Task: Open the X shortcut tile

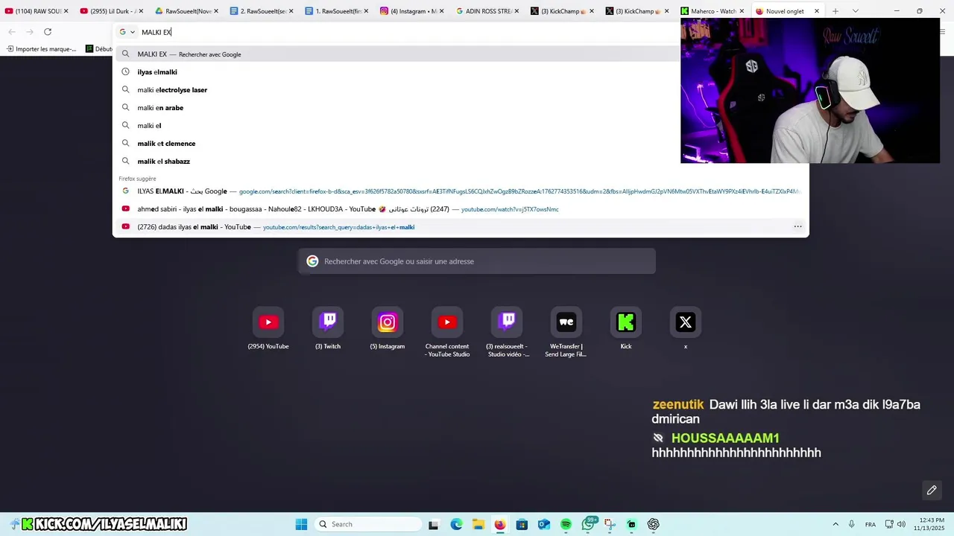Action: tap(686, 322)
